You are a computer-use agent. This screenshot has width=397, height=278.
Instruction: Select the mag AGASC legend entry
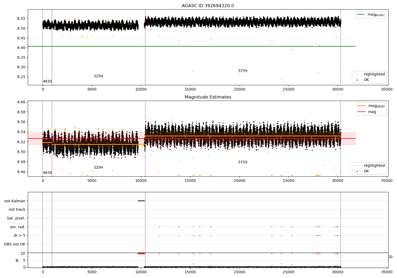click(x=371, y=15)
